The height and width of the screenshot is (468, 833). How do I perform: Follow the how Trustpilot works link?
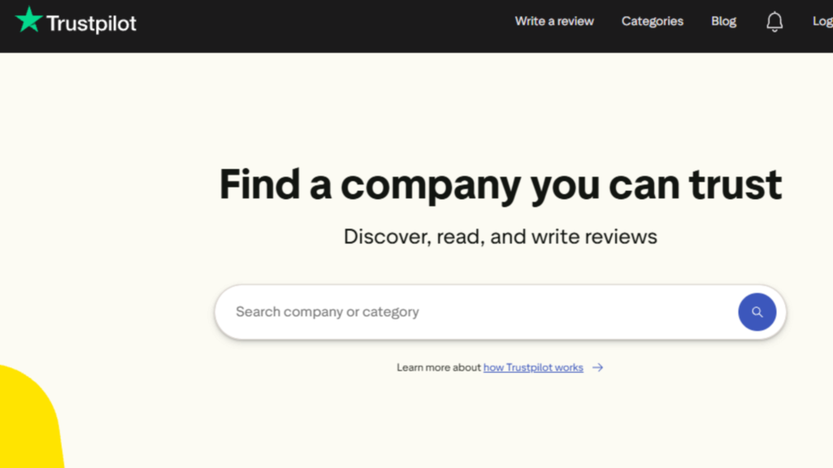tap(533, 367)
